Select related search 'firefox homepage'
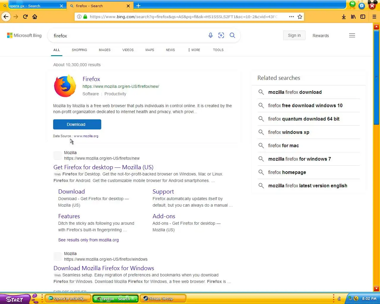This screenshot has height=304, width=380. [x=309, y=172]
